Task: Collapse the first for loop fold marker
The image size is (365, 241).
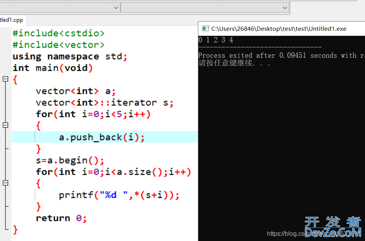Action: click(5, 126)
